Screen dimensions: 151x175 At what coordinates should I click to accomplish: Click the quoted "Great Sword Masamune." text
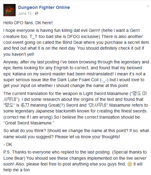(29, 123)
